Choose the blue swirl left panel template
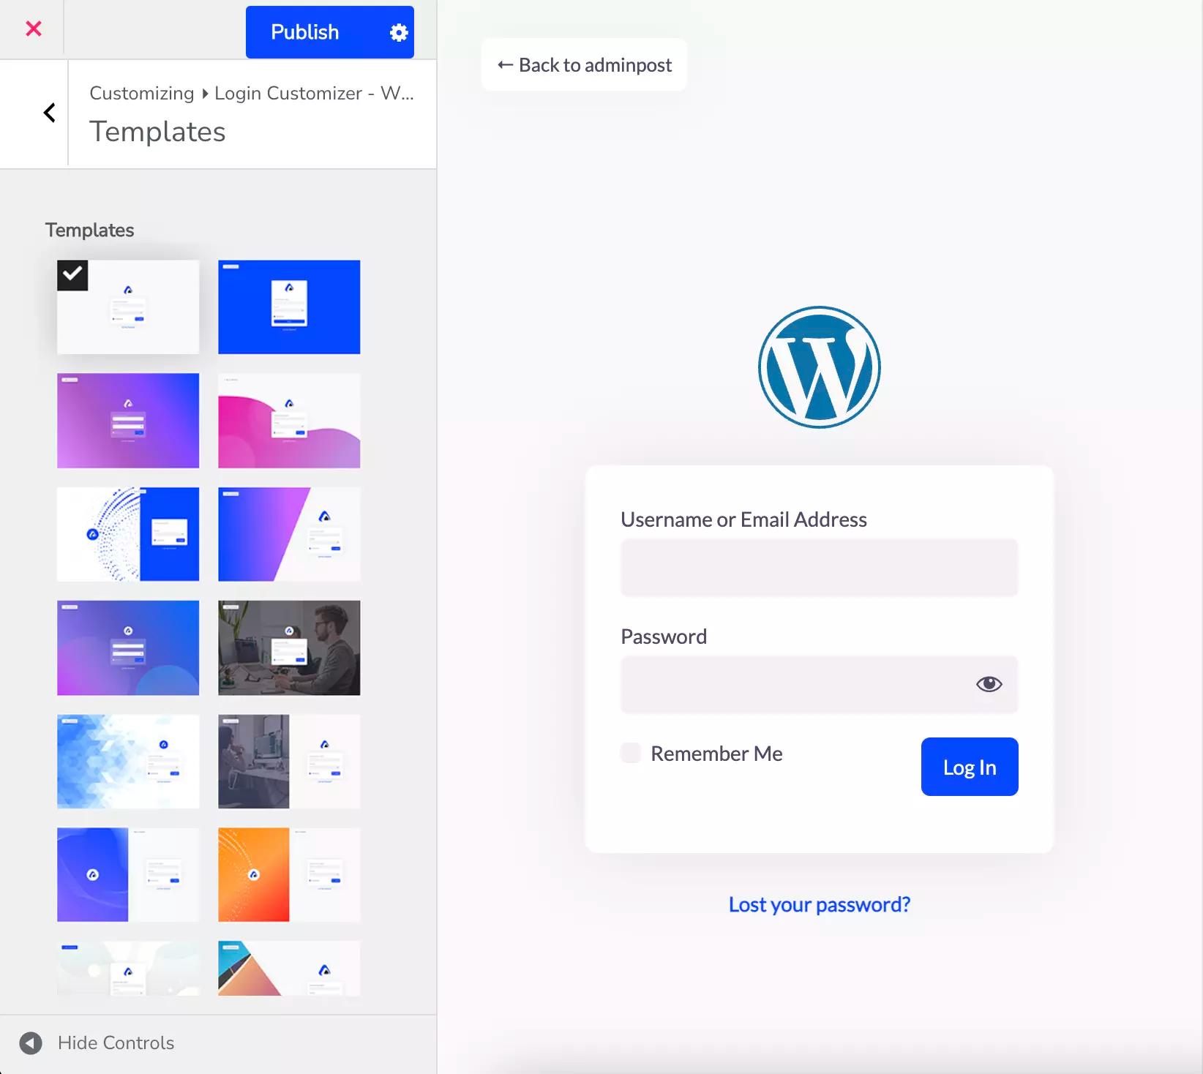 point(128,875)
